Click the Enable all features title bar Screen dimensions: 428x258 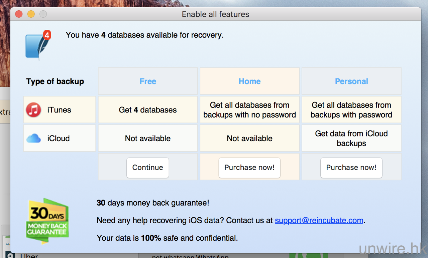point(215,14)
